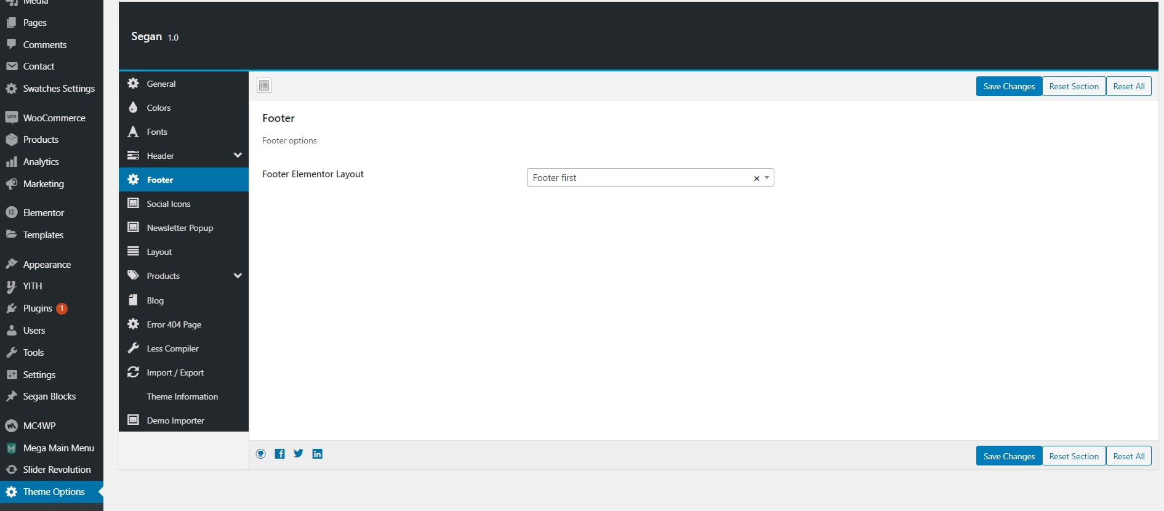Image resolution: width=1164 pixels, height=511 pixels.
Task: Open Import / Export section
Action: click(175, 372)
